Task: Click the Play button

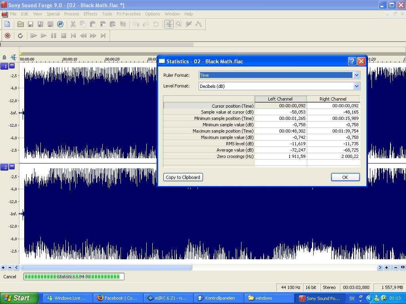Action: 44,36
